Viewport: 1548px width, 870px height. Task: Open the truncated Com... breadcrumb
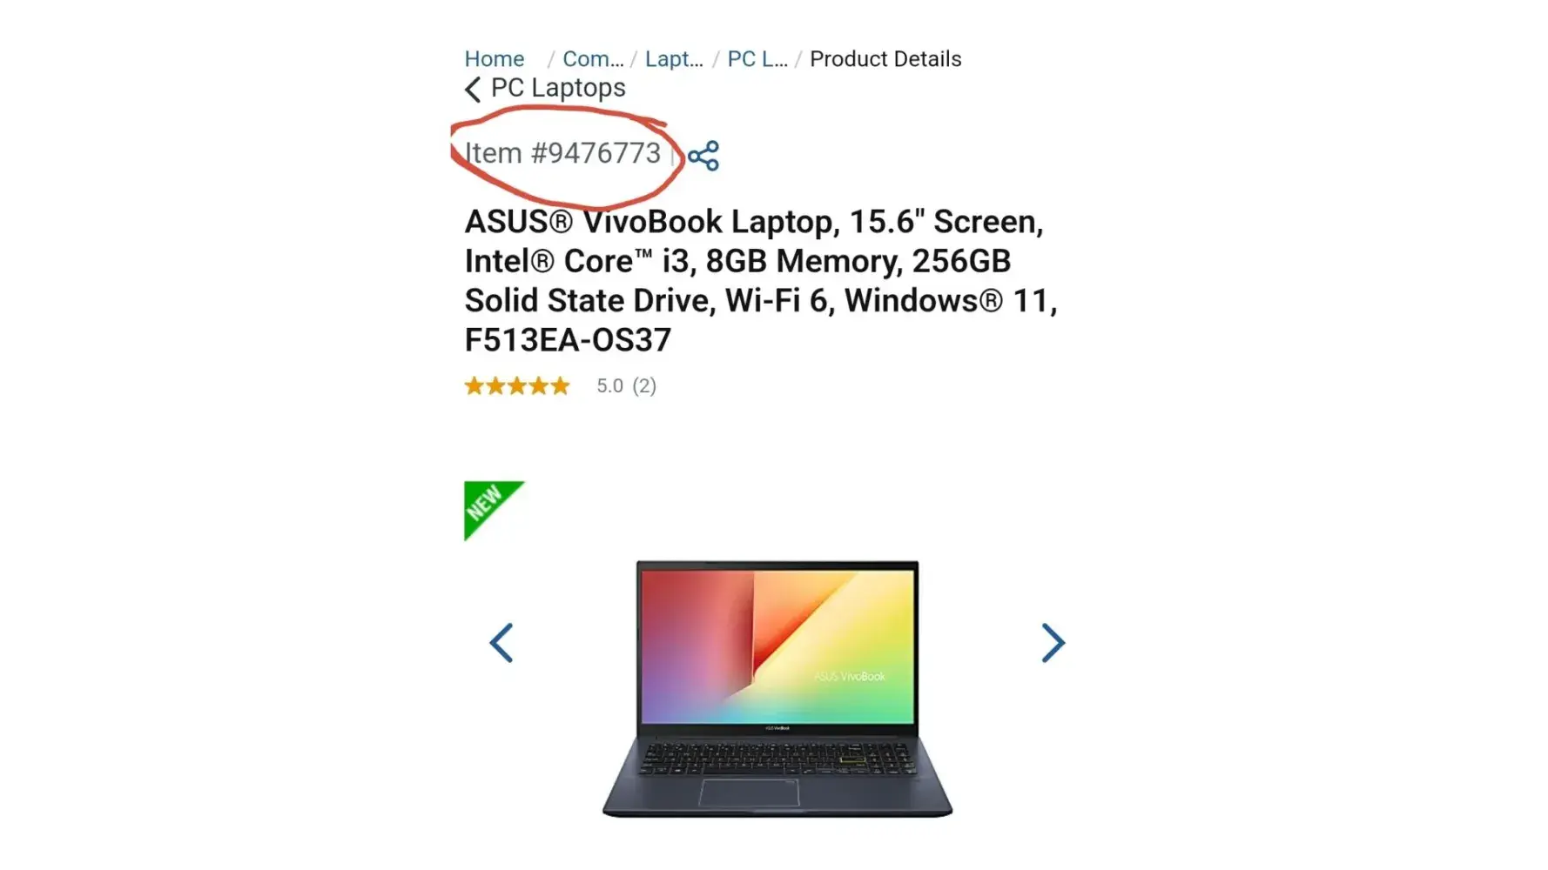click(593, 58)
